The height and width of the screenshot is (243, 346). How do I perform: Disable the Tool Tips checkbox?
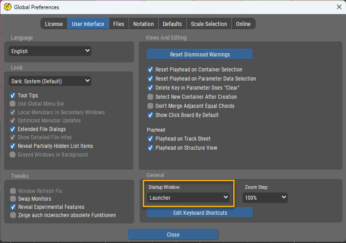click(x=13, y=96)
